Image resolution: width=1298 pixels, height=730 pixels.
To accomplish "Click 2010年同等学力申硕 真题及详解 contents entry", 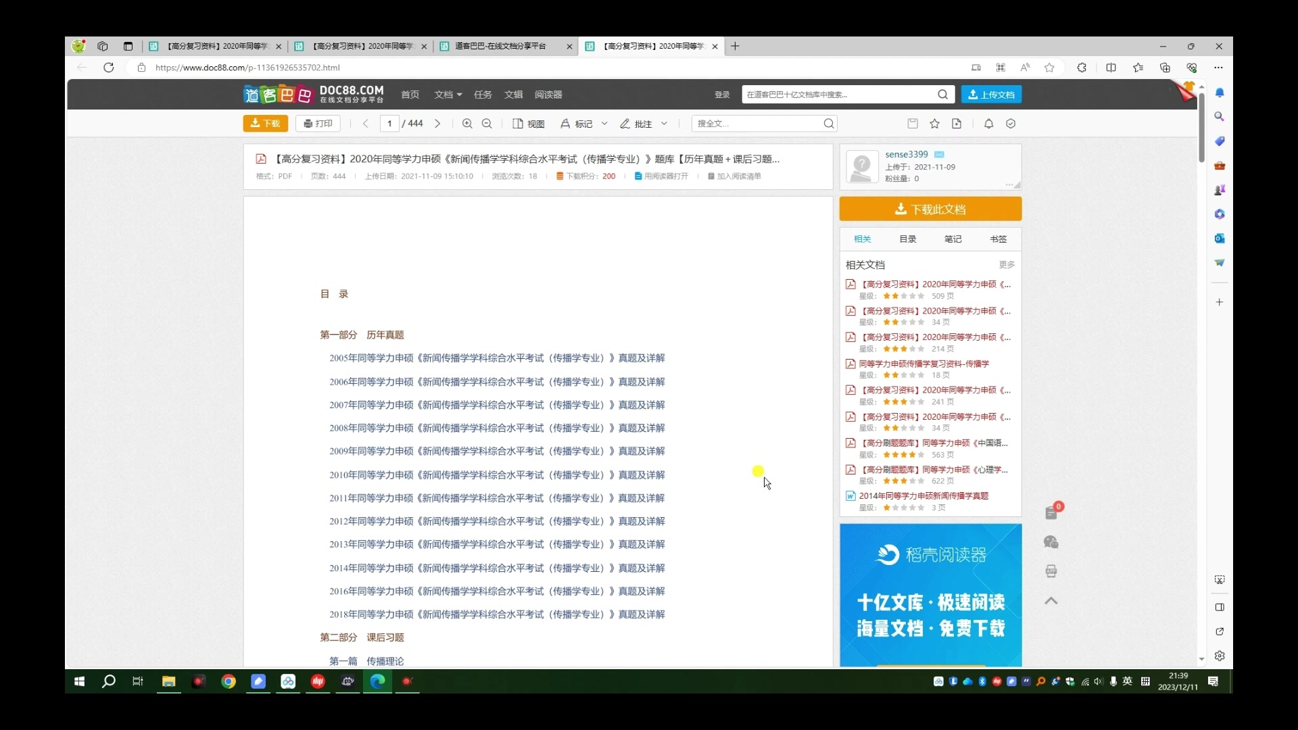I will 497,475.
